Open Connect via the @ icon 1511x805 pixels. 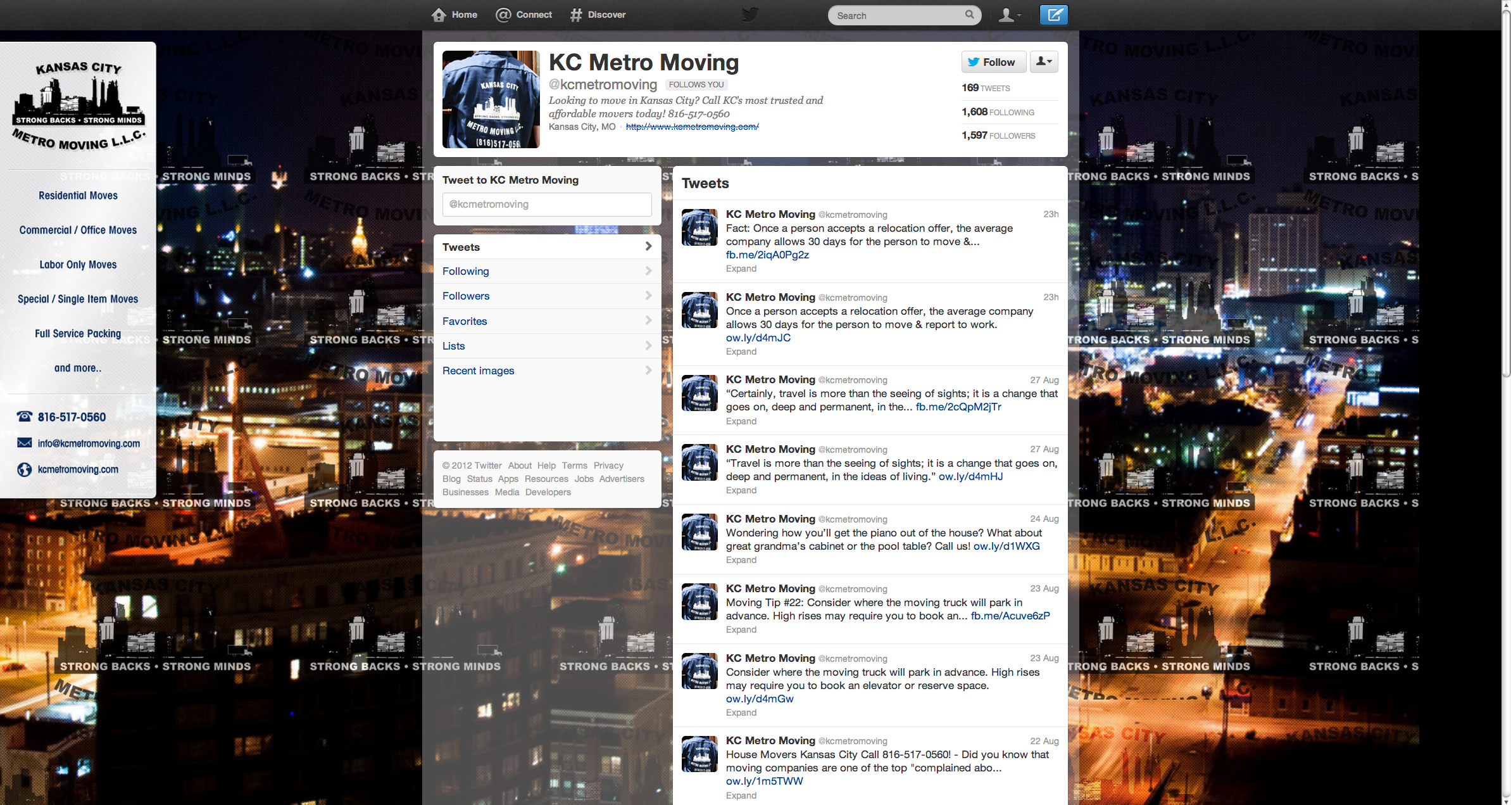click(x=503, y=15)
